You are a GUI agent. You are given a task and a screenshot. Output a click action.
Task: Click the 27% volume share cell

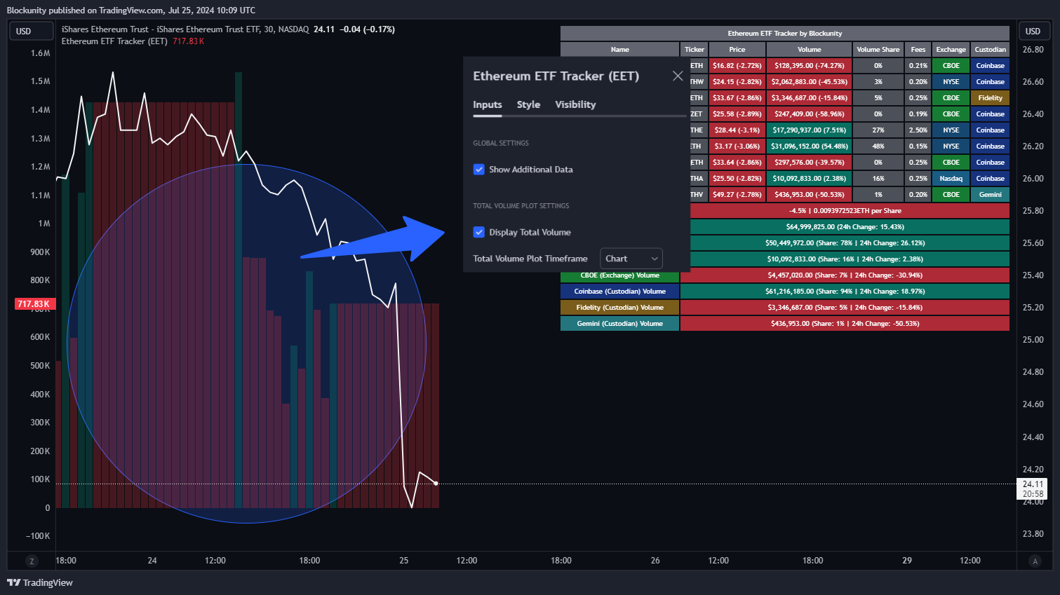(x=878, y=130)
